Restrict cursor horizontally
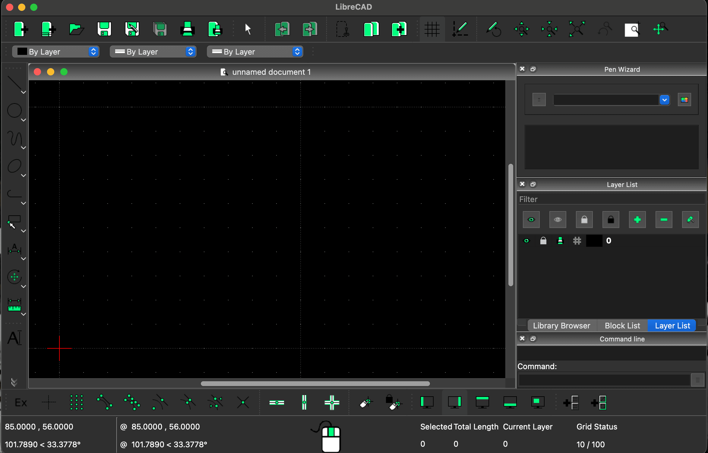The width and height of the screenshot is (708, 453). pyautogui.click(x=277, y=403)
